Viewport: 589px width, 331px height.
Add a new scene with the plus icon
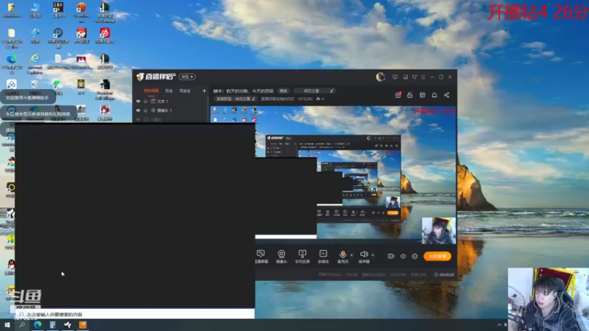coord(204,90)
